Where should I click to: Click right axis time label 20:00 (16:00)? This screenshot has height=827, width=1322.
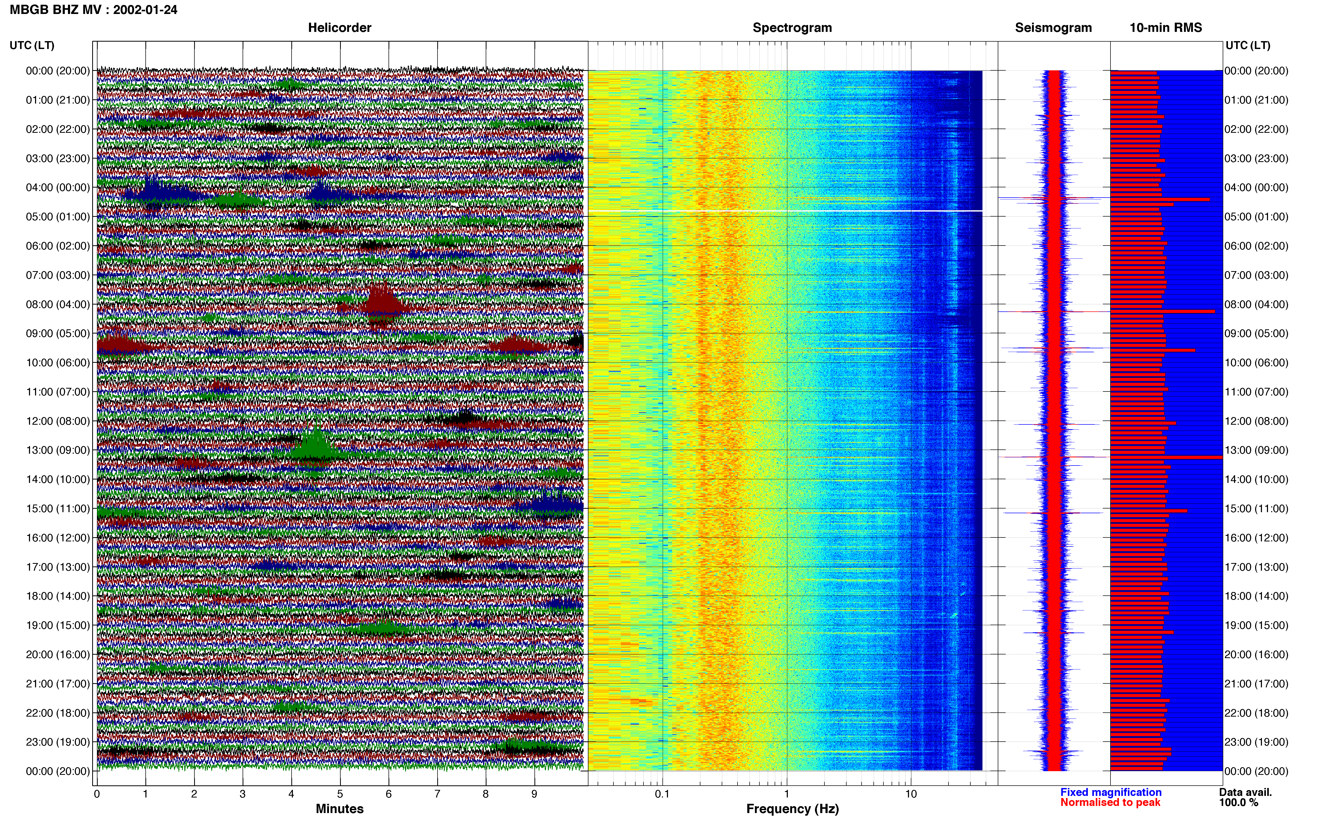1256,655
